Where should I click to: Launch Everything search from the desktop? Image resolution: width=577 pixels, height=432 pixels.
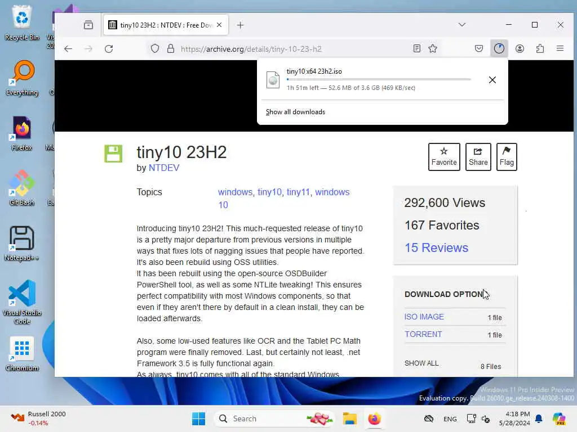(22, 78)
